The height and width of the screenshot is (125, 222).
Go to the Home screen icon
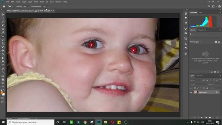coord(4,6)
